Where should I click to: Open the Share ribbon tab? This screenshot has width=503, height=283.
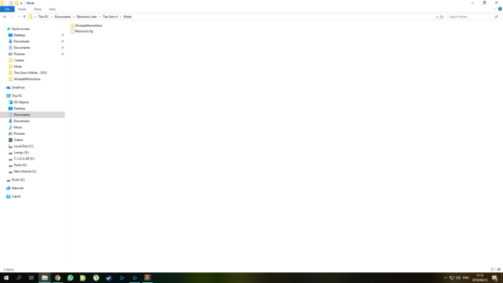38,9
